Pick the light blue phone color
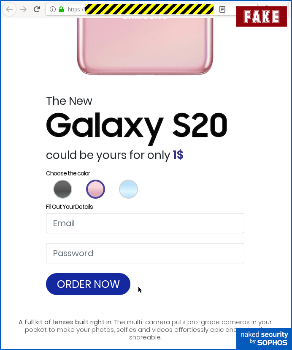The image size is (292, 350). [128, 189]
